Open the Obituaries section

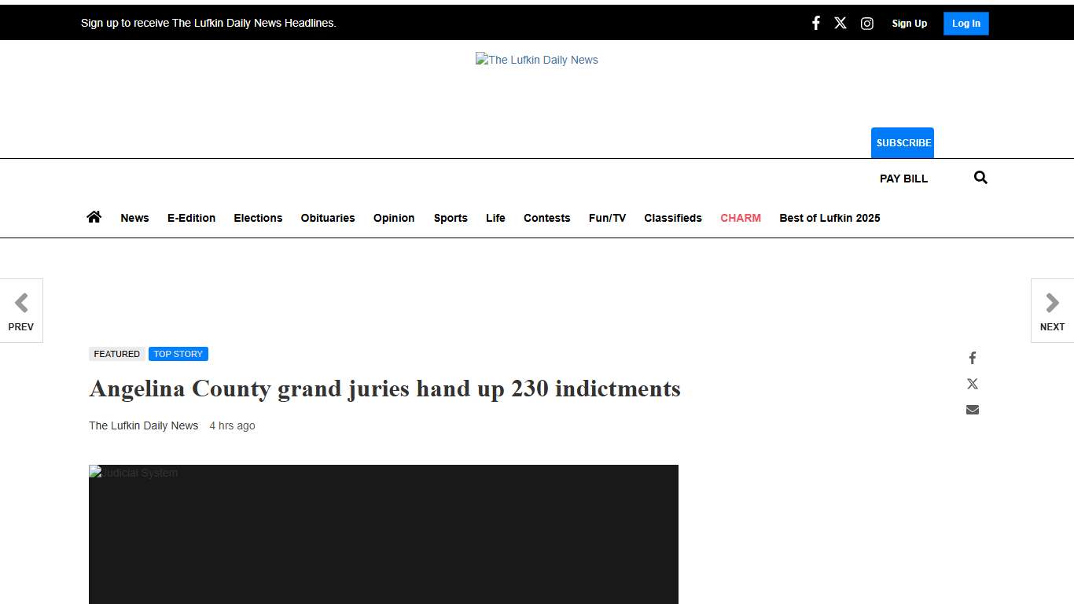[x=328, y=218]
